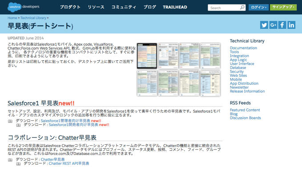Click the ログイン button
302x170 pixels.
(x=258, y=7)
